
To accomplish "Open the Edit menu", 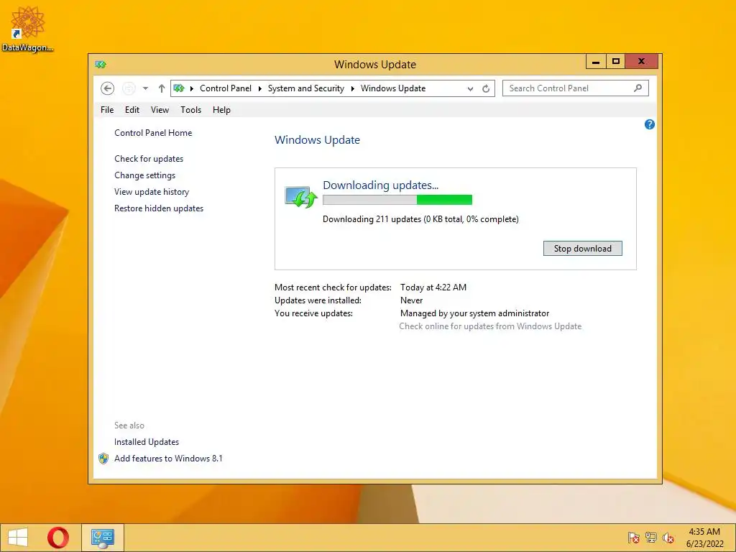I will [x=132, y=110].
